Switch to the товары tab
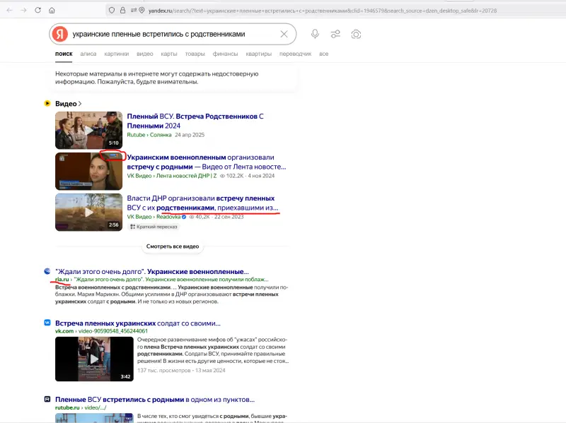This screenshot has width=566, height=423. (195, 54)
